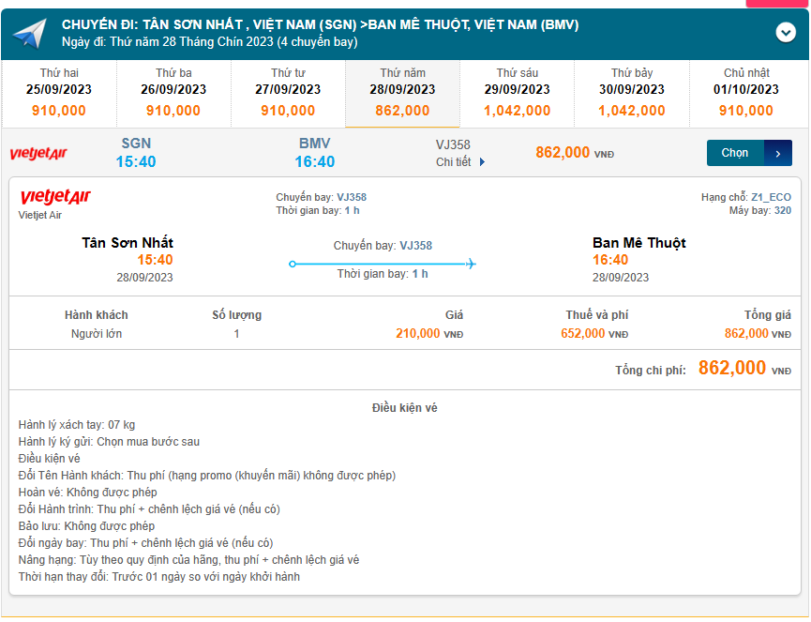811x622 pixels.
Task: Toggle the Chi tiết arrow icon
Action: point(482,162)
